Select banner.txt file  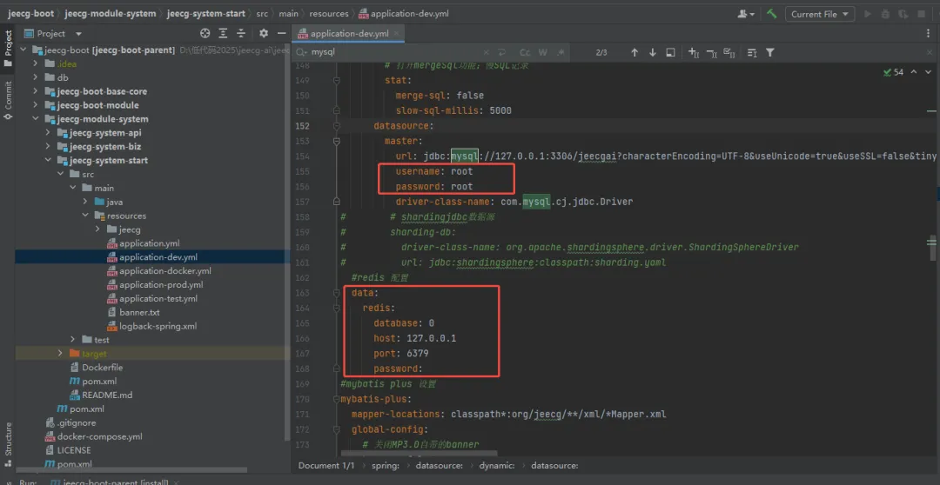139,312
